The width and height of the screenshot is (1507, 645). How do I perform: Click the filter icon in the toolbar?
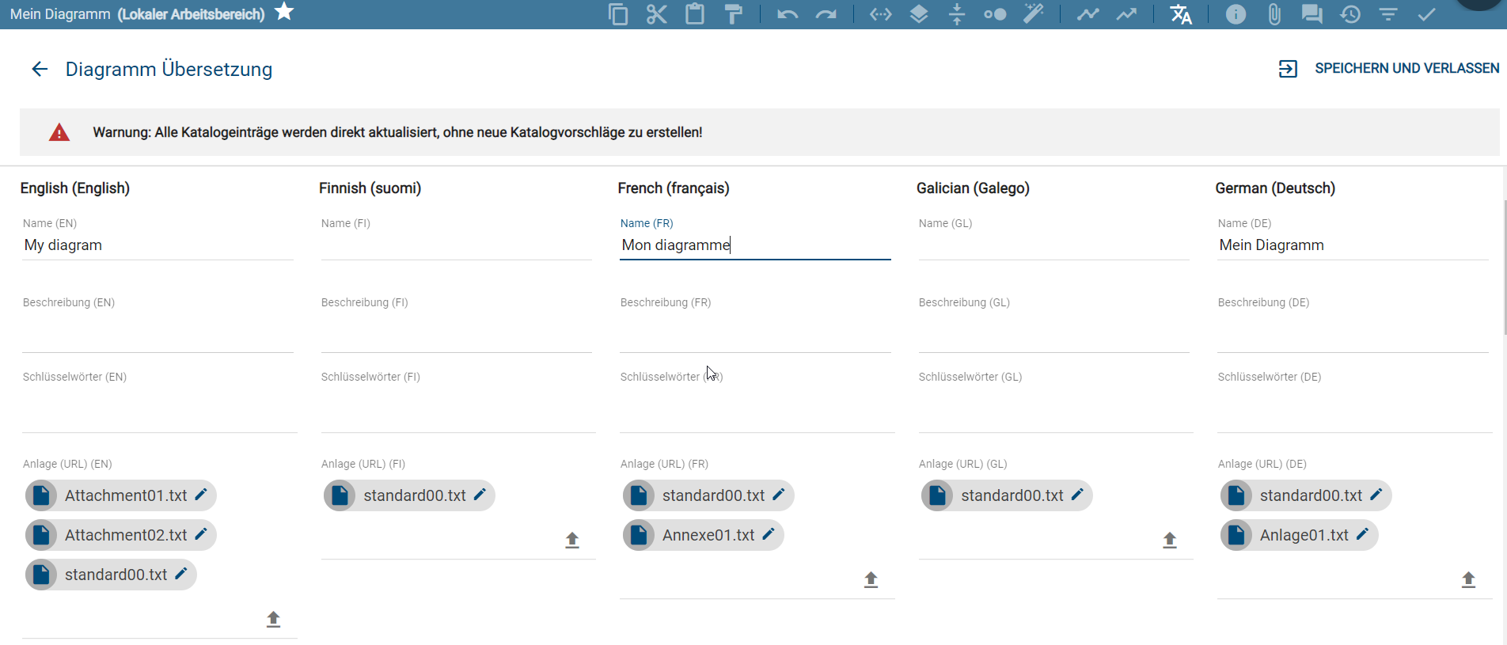pos(1388,14)
